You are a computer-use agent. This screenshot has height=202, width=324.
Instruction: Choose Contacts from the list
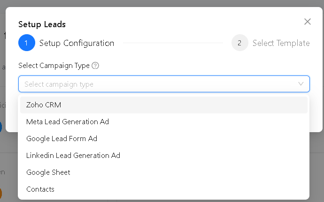pos(164,189)
